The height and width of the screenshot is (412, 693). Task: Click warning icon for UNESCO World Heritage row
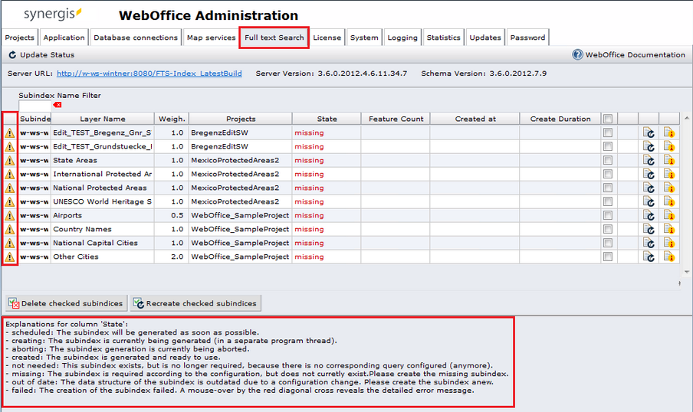click(x=10, y=202)
